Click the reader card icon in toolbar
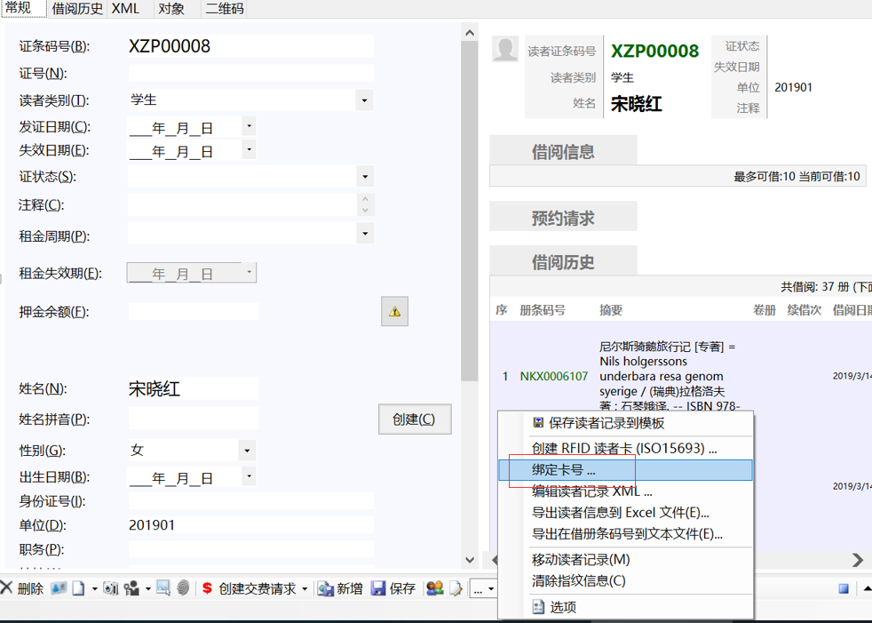 tap(59, 588)
